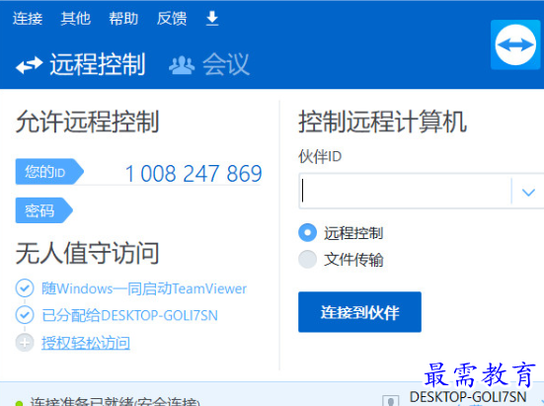The image size is (544, 406).
Task: Switch to the 会议 tab
Action: pyautogui.click(x=209, y=64)
